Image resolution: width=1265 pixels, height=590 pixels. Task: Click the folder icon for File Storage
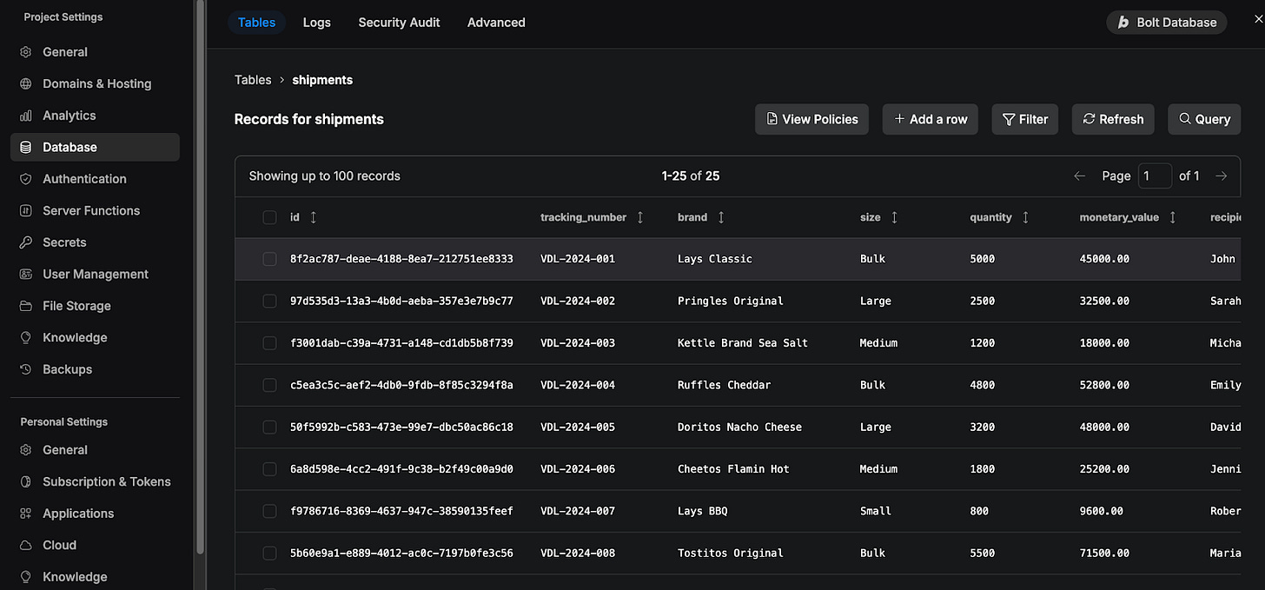click(x=26, y=306)
